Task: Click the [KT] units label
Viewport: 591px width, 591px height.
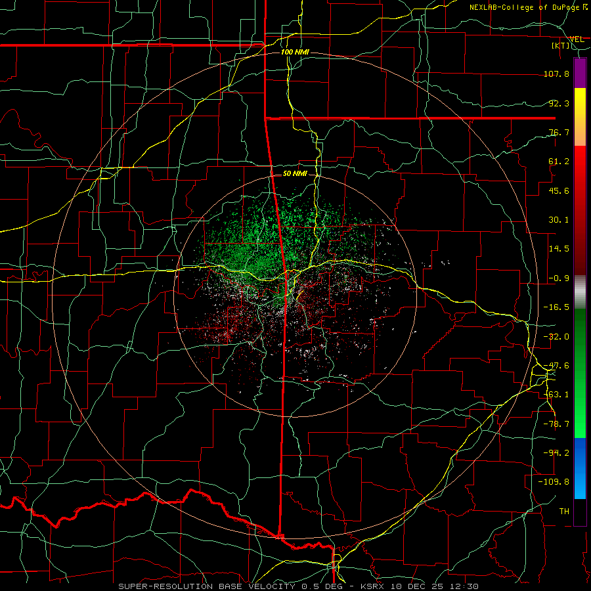Action: coord(561,45)
